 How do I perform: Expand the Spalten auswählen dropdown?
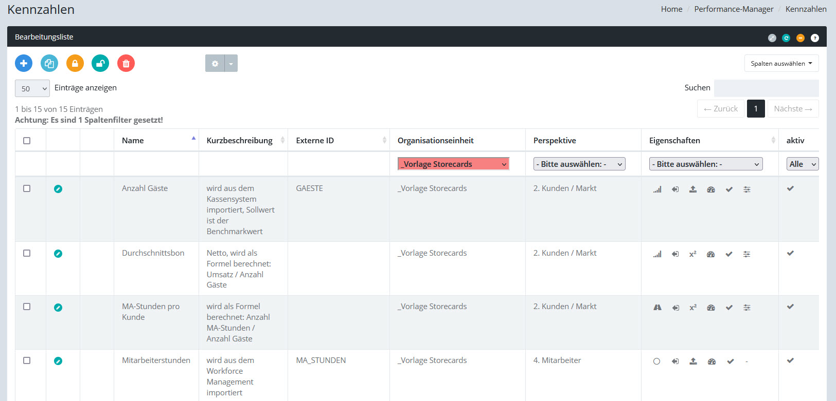pos(781,63)
